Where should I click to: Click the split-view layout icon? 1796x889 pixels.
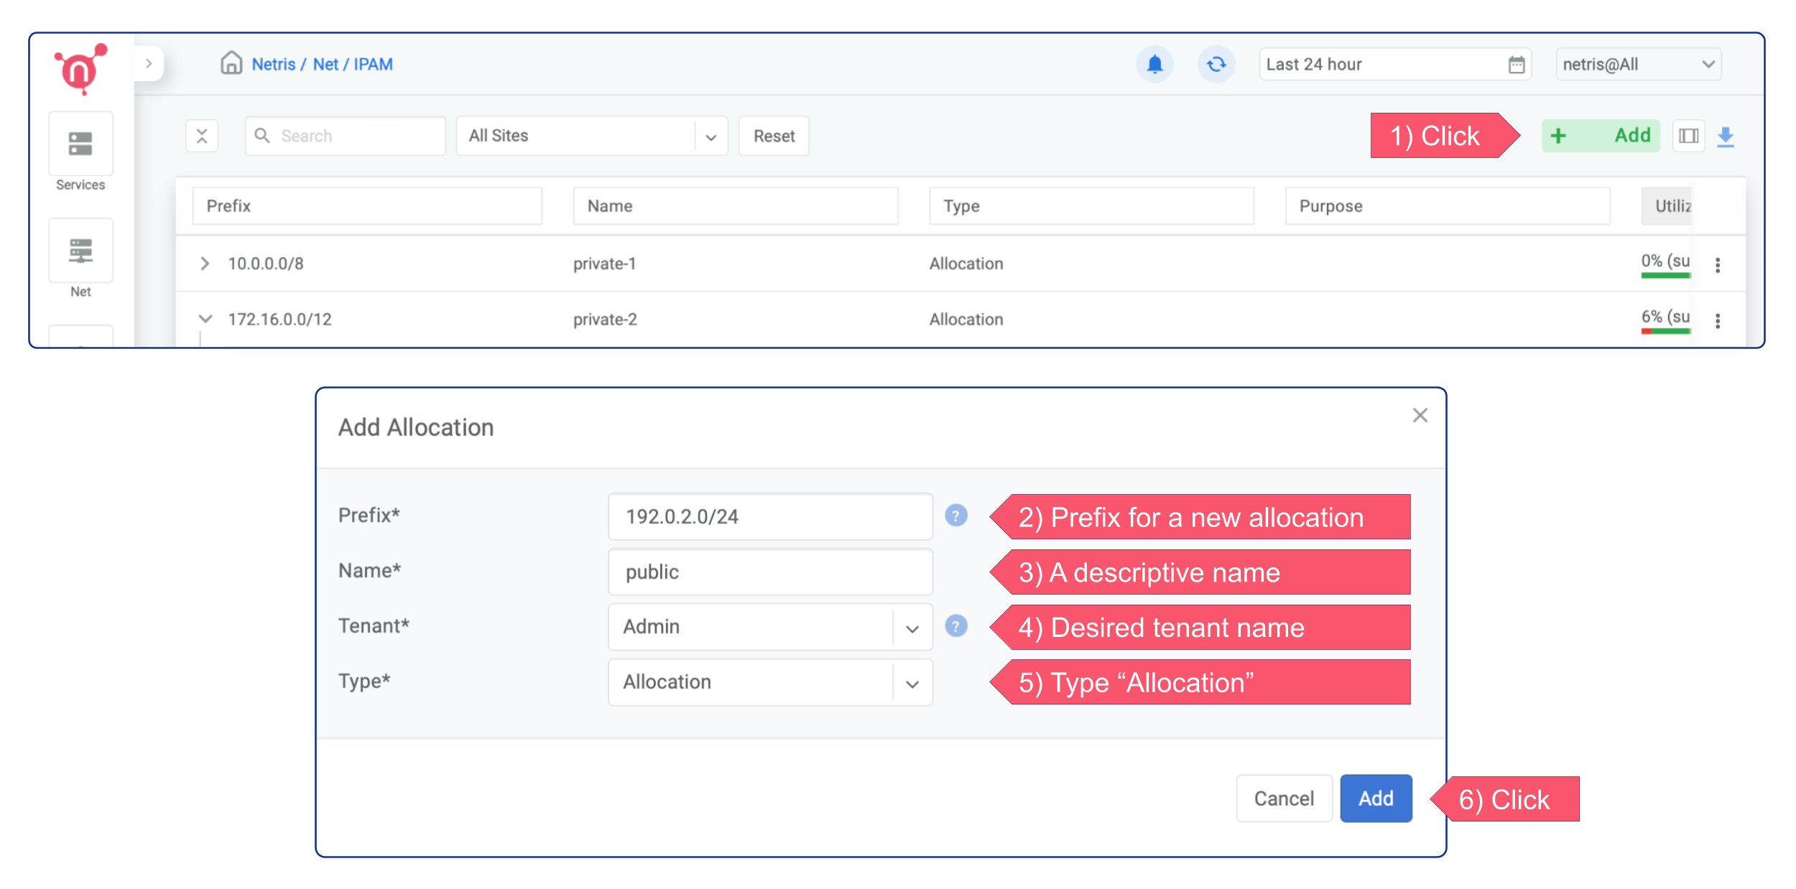(x=1690, y=135)
